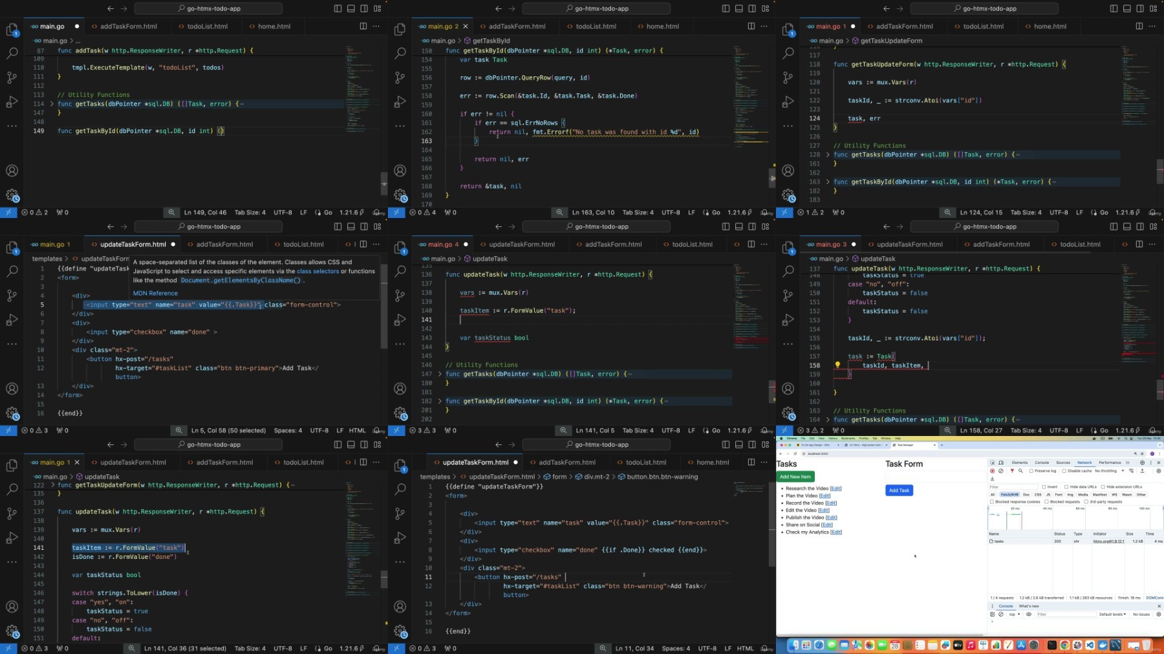The image size is (1164, 654).
Task: Expand folded getTaskById at line 163
Action: [828, 182]
